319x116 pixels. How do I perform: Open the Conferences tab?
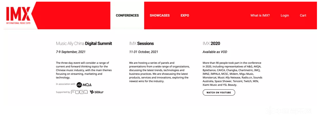pyautogui.click(x=127, y=16)
